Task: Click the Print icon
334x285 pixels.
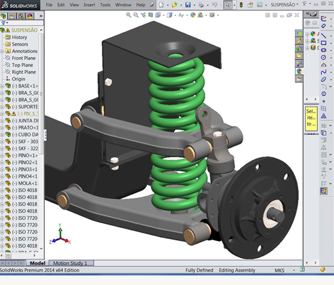Action: tap(201, 5)
